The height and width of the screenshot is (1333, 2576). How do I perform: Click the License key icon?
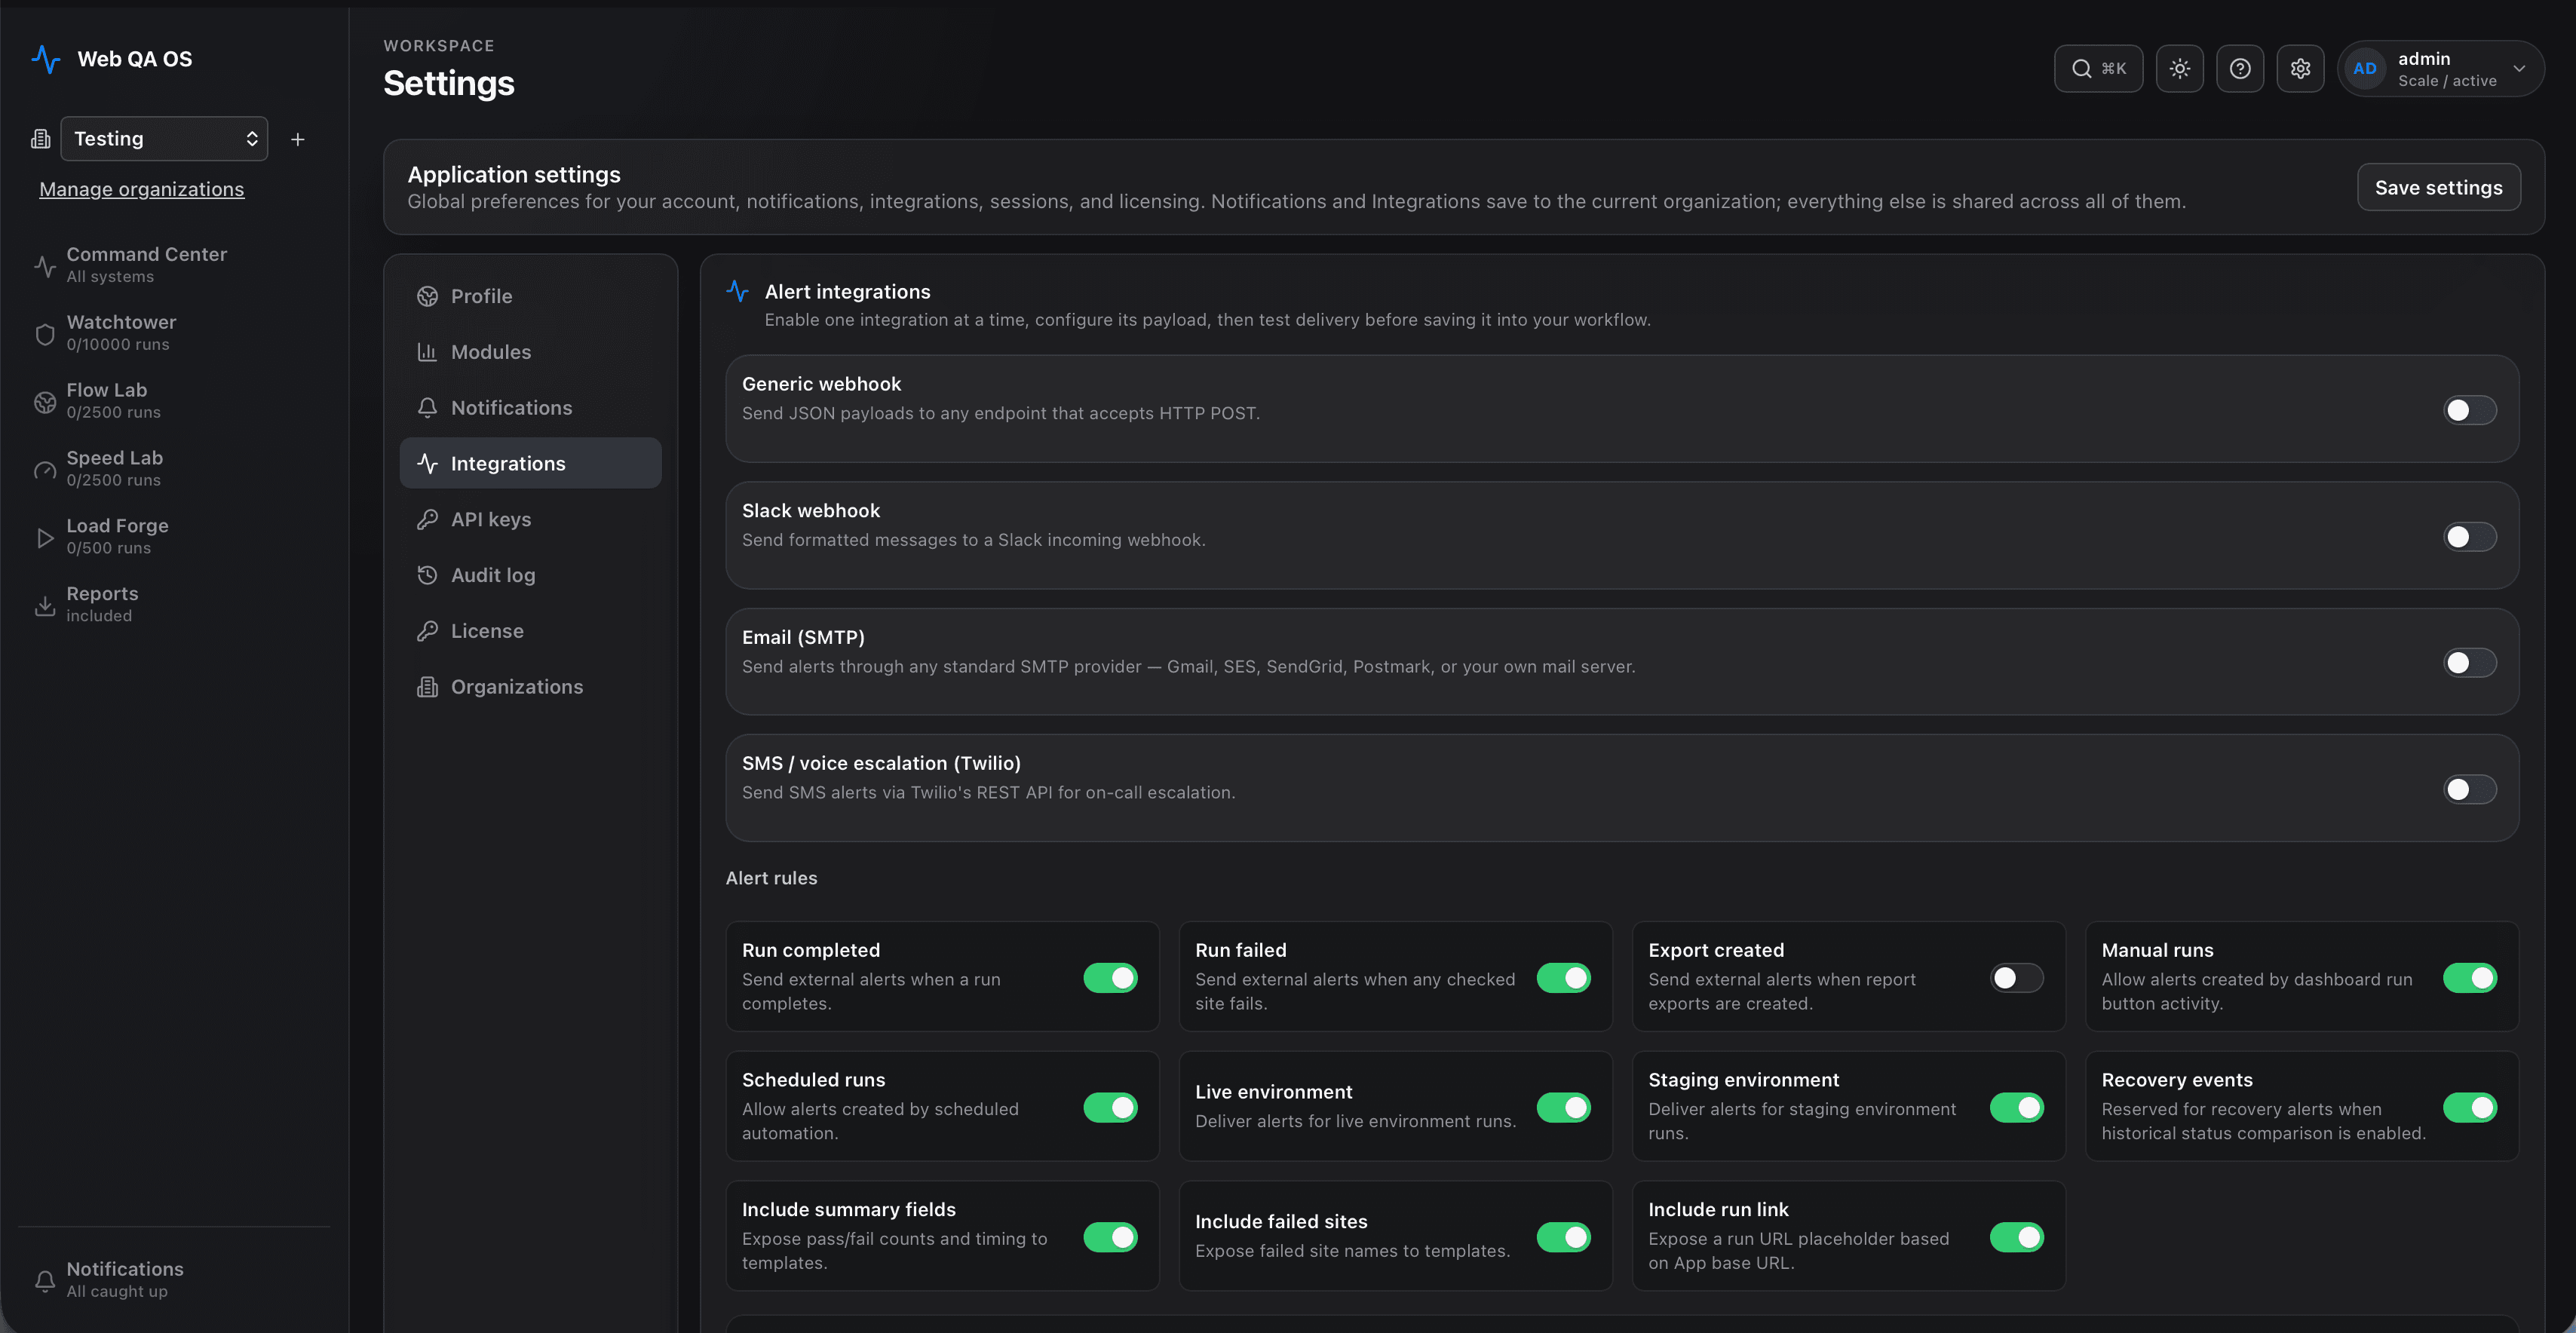point(427,631)
